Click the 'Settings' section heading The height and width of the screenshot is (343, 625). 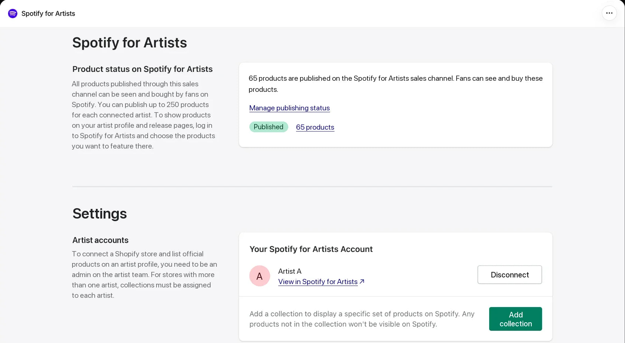pyautogui.click(x=100, y=214)
